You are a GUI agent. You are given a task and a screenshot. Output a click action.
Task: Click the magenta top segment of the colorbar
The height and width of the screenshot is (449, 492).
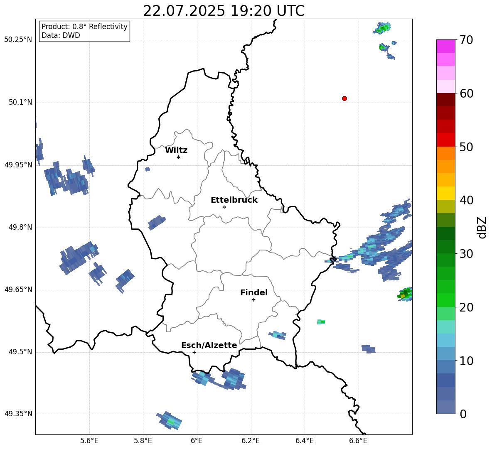pyautogui.click(x=445, y=46)
